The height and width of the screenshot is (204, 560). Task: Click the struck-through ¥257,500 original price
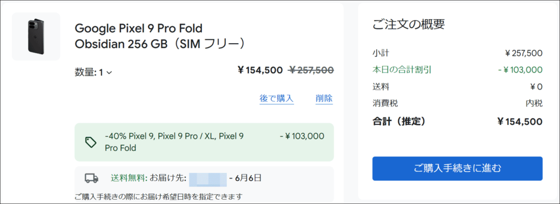click(x=311, y=70)
